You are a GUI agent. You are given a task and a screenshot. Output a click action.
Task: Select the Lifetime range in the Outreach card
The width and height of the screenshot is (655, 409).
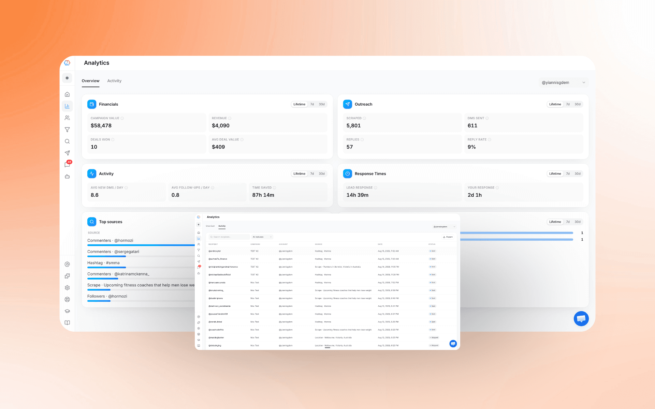555,104
